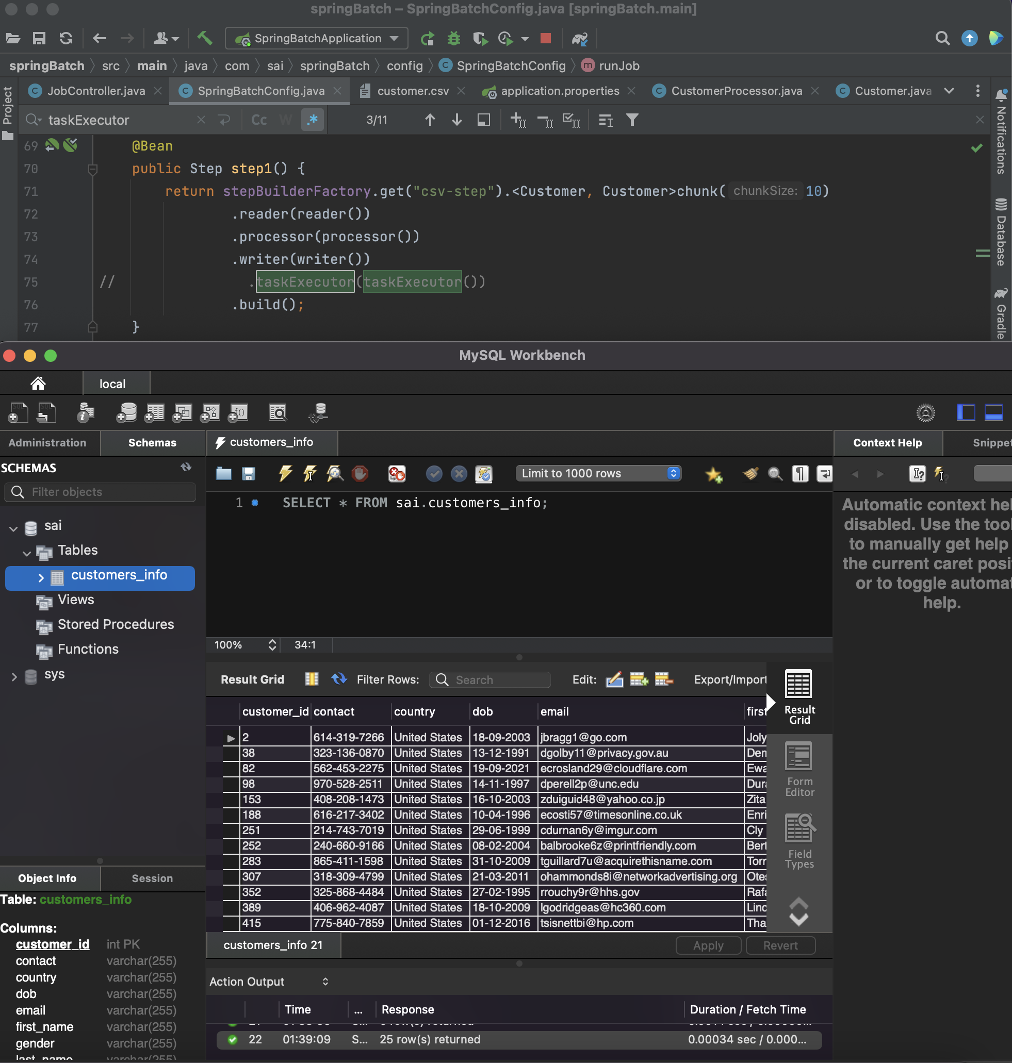Open SpringBatchApplication run configuration dropdown

click(316, 38)
